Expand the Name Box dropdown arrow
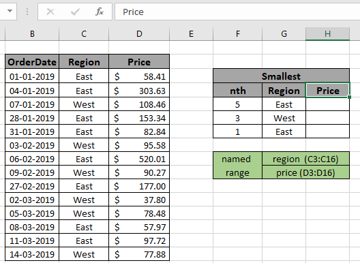This screenshot has height=263, width=360. click(x=10, y=11)
